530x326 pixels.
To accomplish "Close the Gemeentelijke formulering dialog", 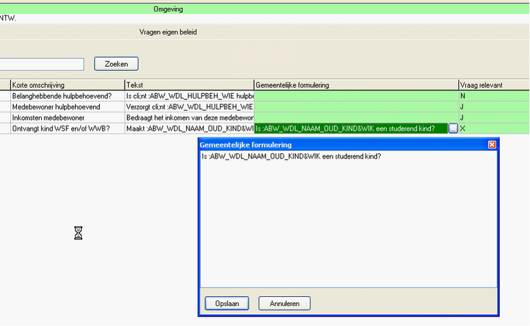I will pyautogui.click(x=492, y=144).
